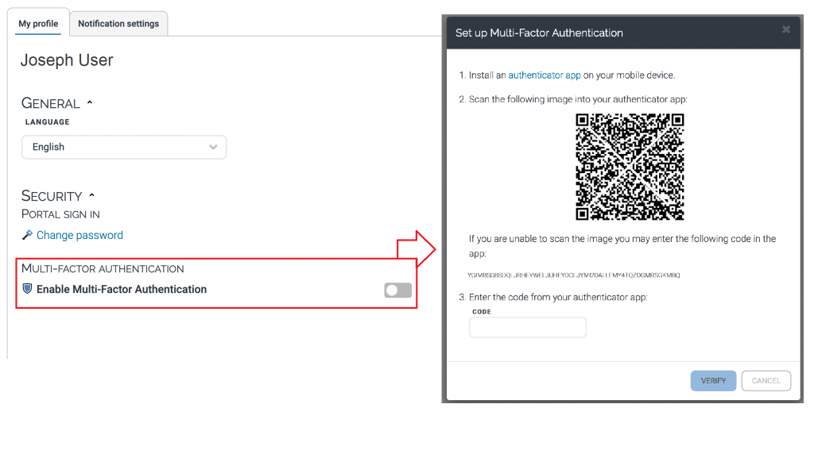Focus the Code input field
This screenshot has width=814, height=458.
point(528,327)
